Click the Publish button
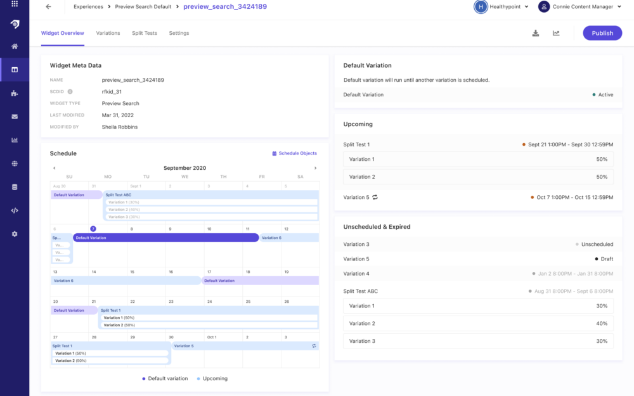The image size is (634, 396). point(602,33)
